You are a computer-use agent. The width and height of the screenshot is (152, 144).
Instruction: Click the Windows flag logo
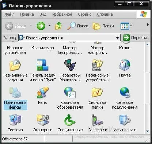tap(144, 14)
